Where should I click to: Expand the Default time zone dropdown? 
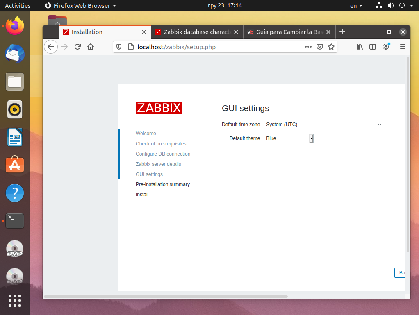coord(323,125)
